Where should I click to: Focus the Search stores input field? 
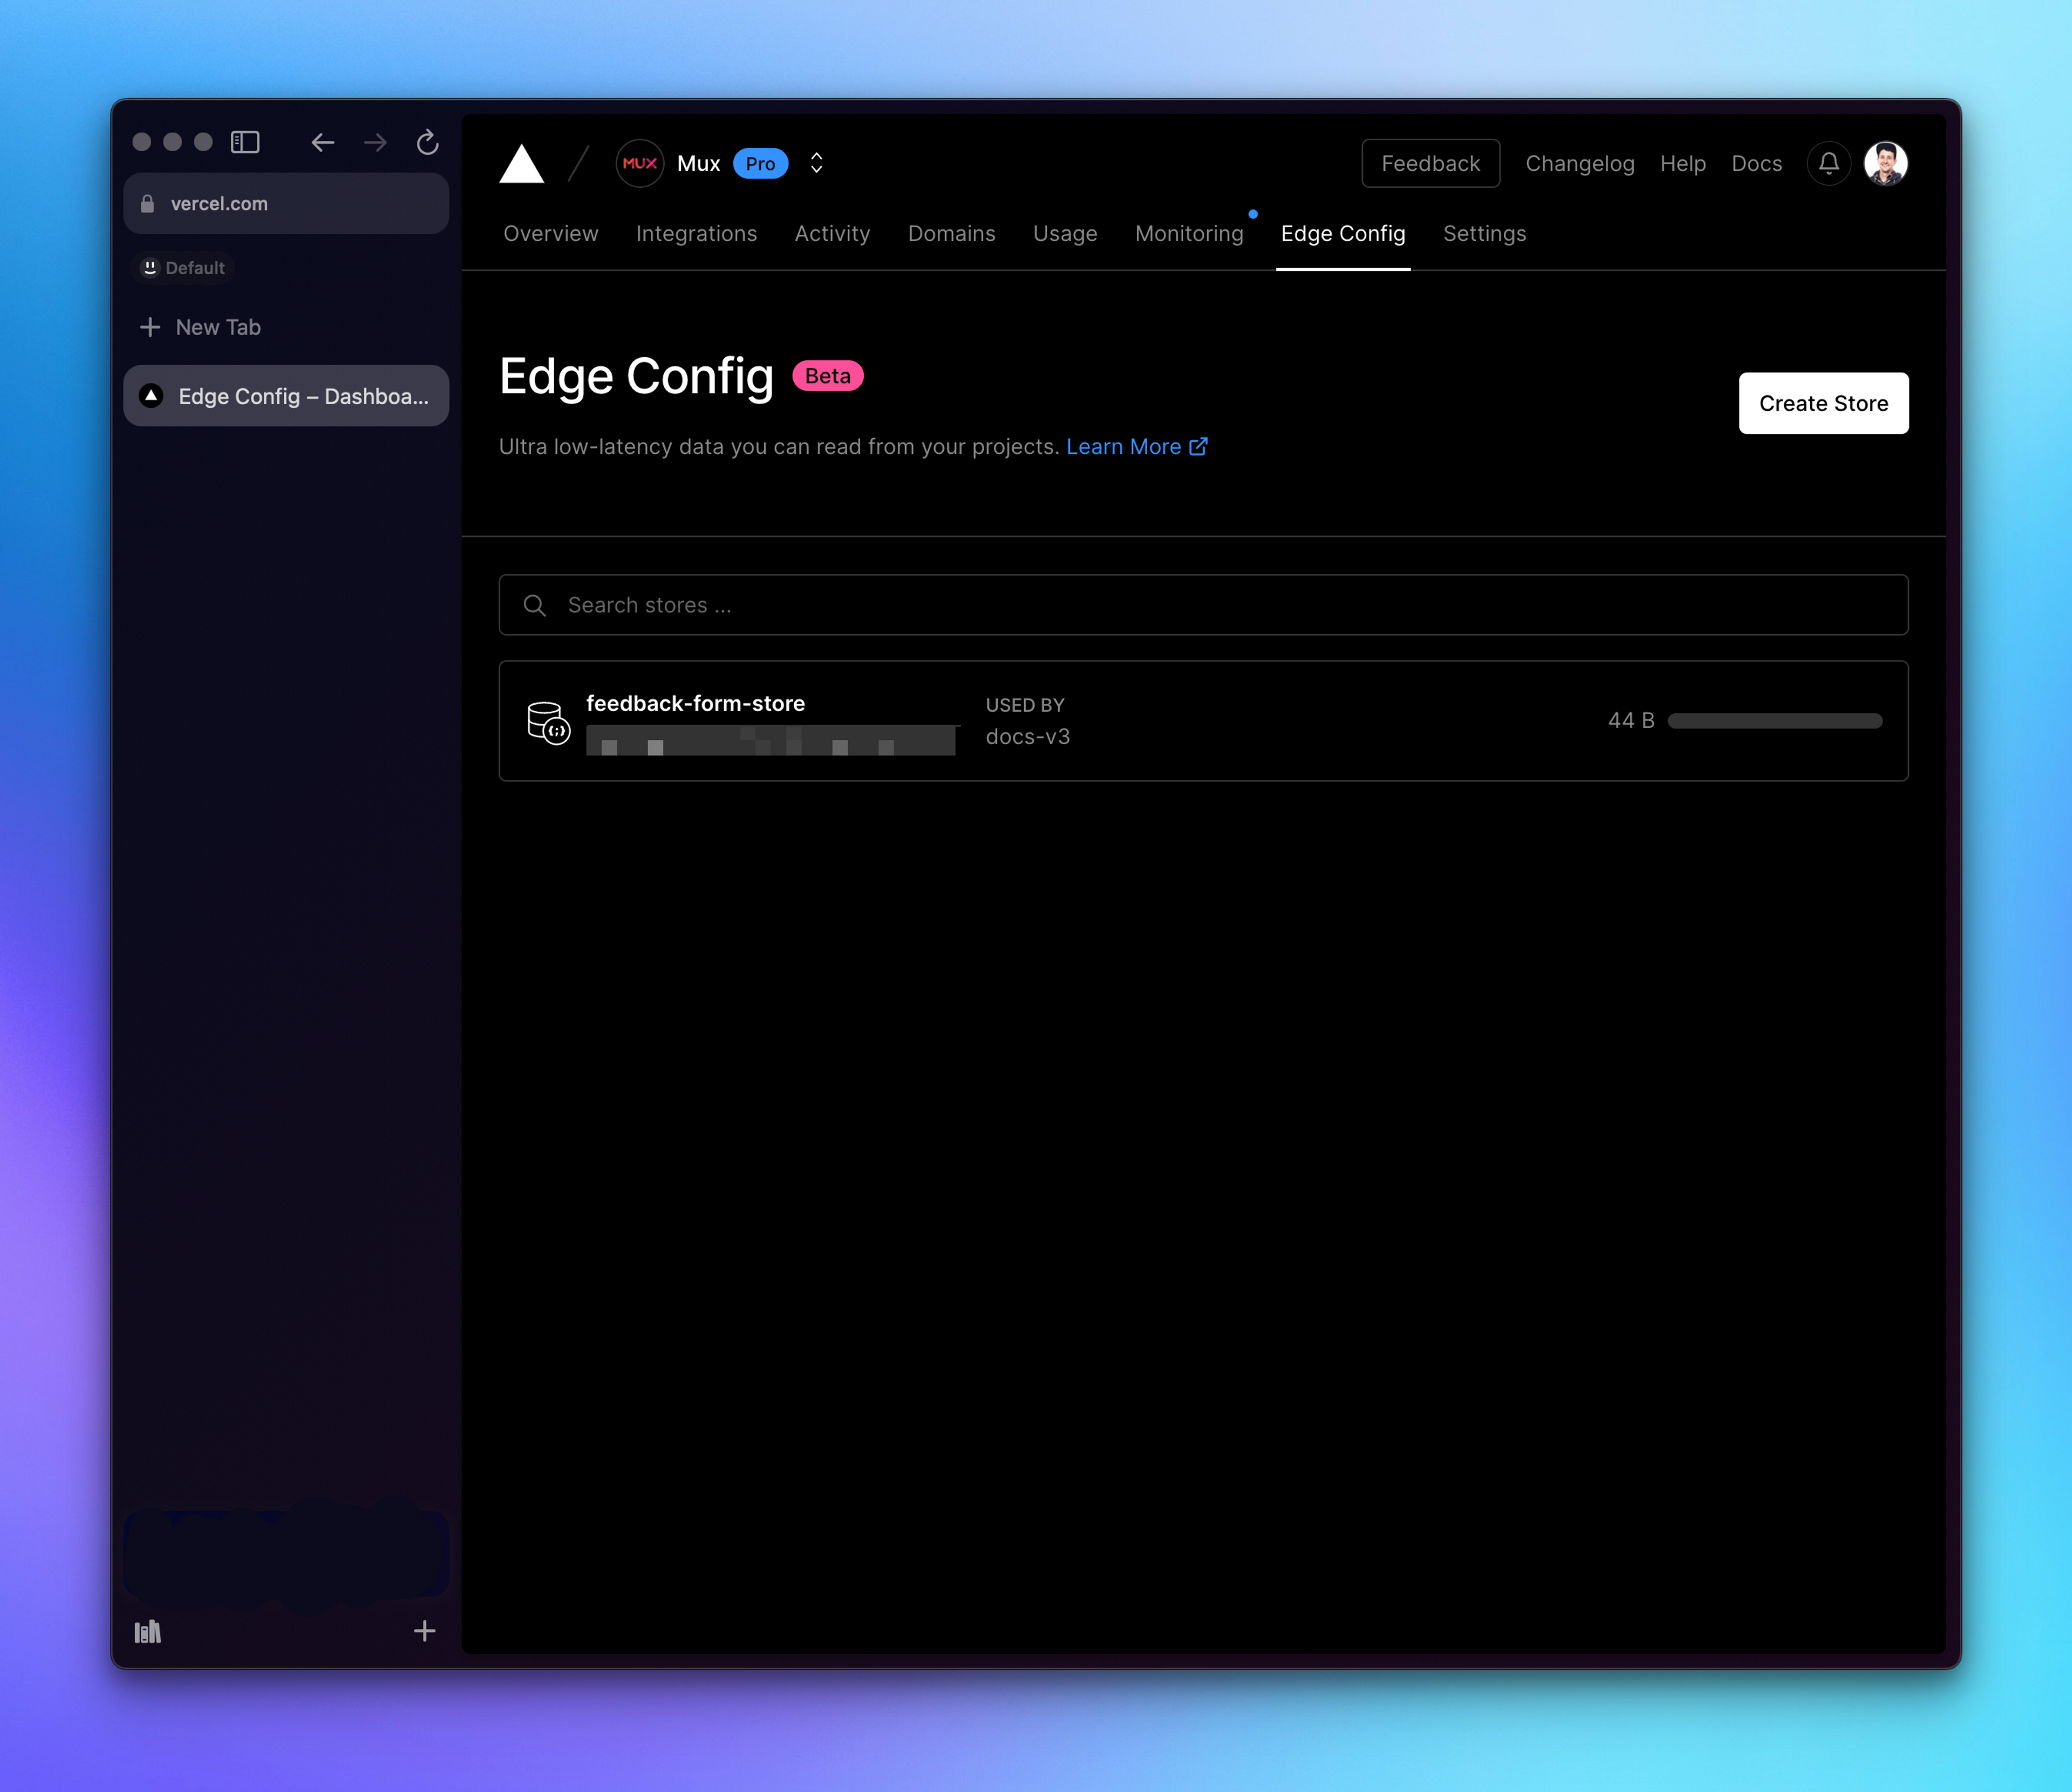[1203, 605]
